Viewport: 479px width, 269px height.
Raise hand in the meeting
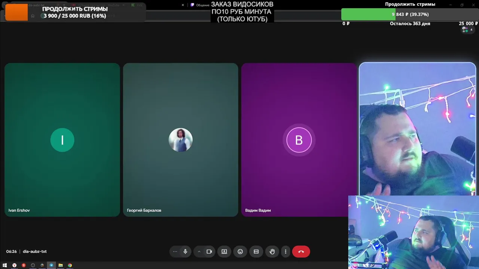(272, 251)
